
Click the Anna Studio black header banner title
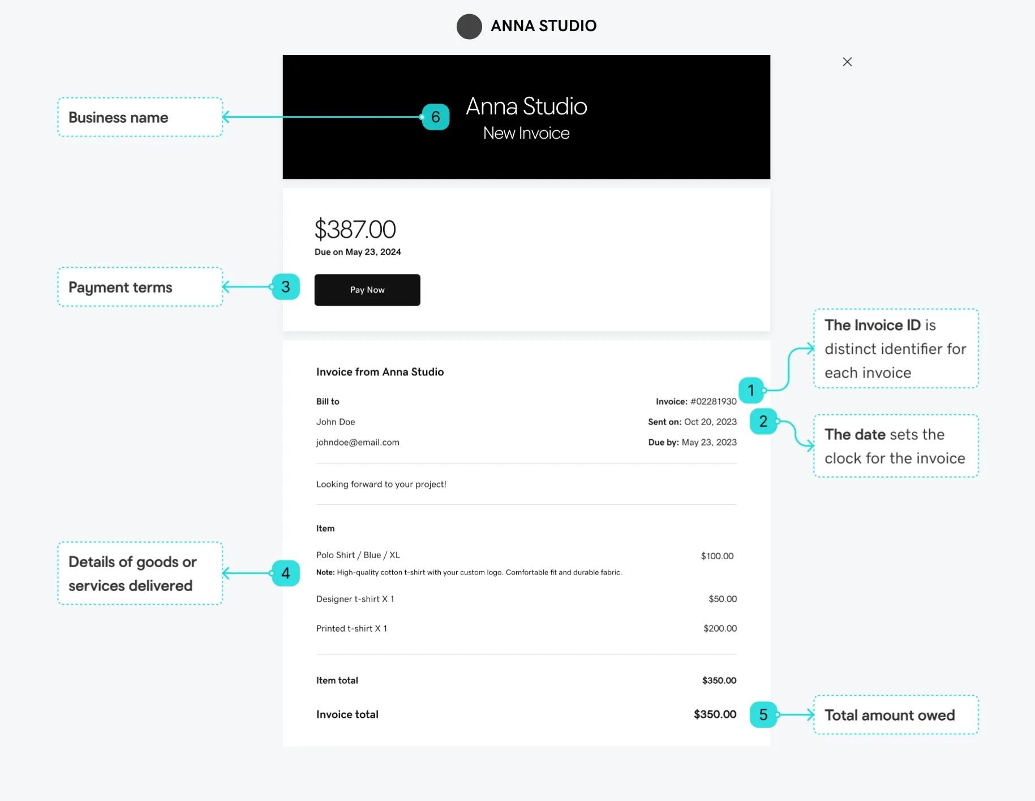[x=526, y=106]
